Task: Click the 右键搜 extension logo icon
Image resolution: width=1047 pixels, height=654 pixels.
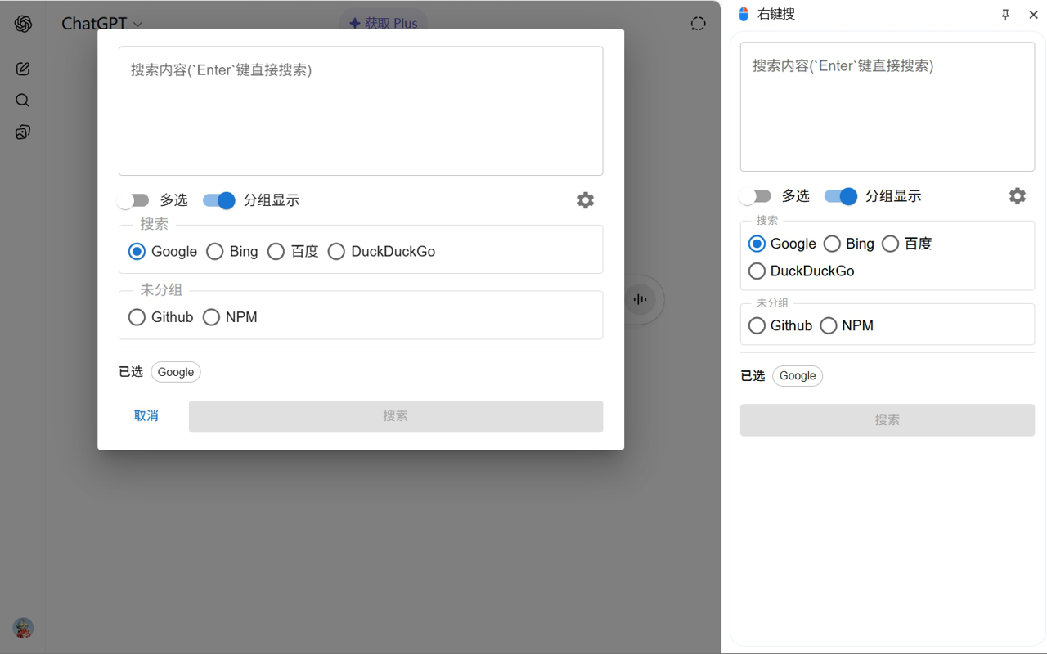Action: (x=744, y=14)
